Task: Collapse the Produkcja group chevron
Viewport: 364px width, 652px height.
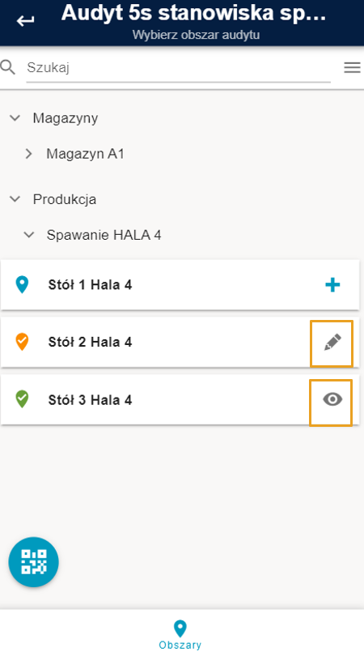Action: [x=15, y=199]
